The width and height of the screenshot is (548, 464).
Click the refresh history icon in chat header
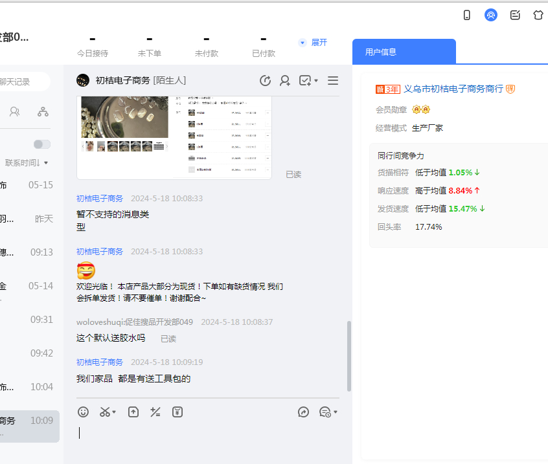(x=265, y=80)
